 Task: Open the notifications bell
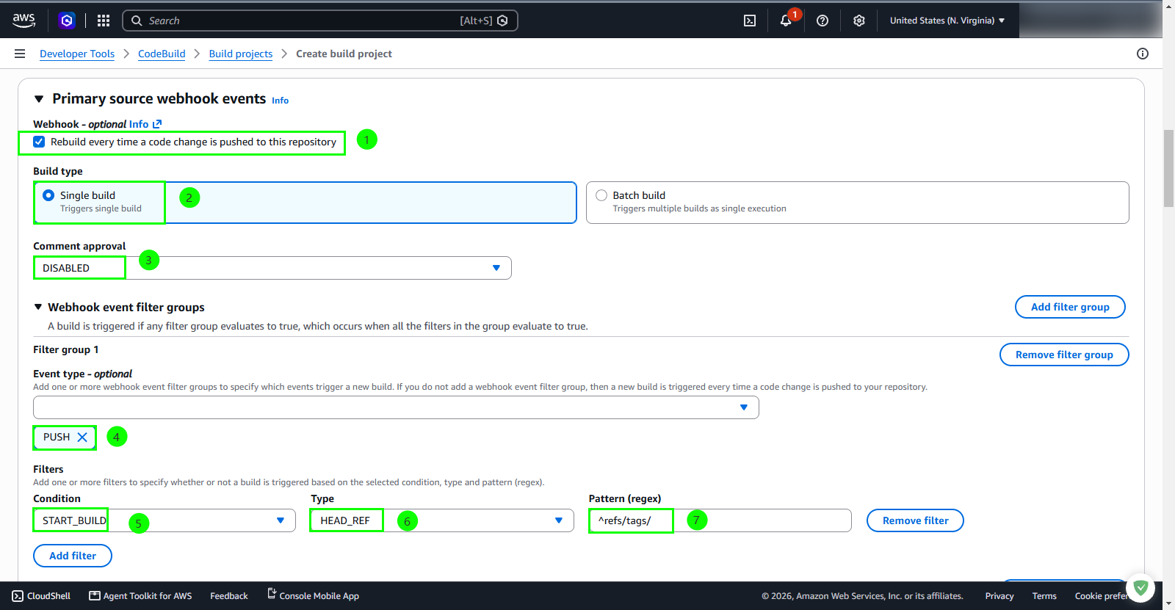click(786, 21)
